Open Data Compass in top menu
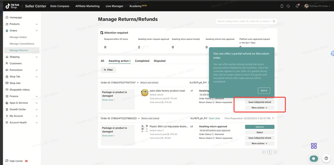The height and width of the screenshot is (165, 334). pyautogui.click(x=60, y=6)
